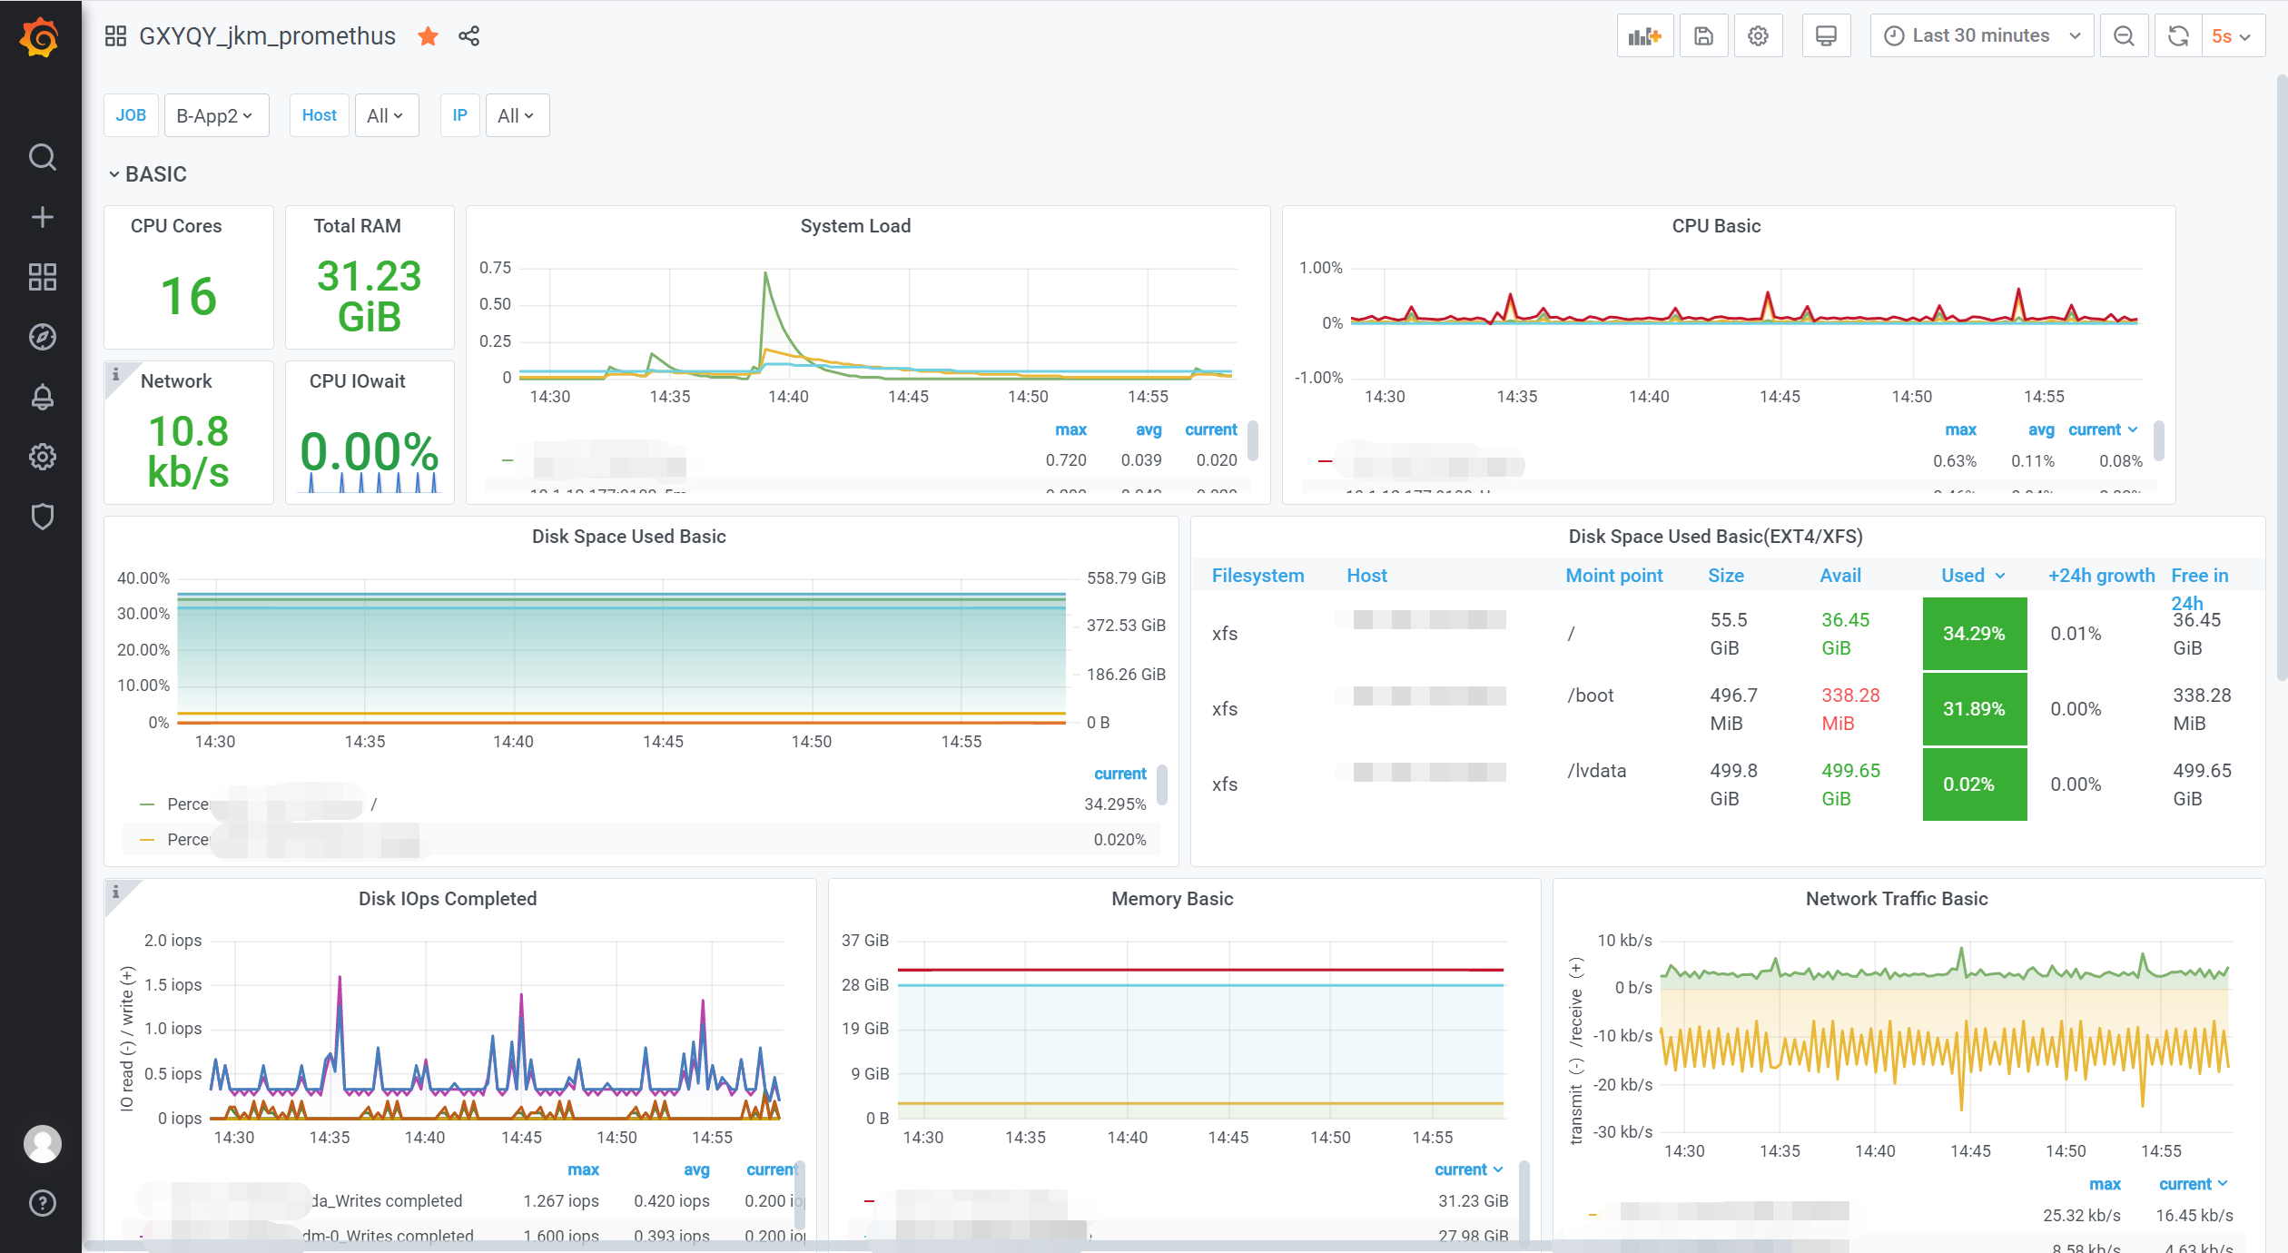The width and height of the screenshot is (2288, 1253).
Task: Cycle view mode with monitor icon
Action: click(1825, 36)
